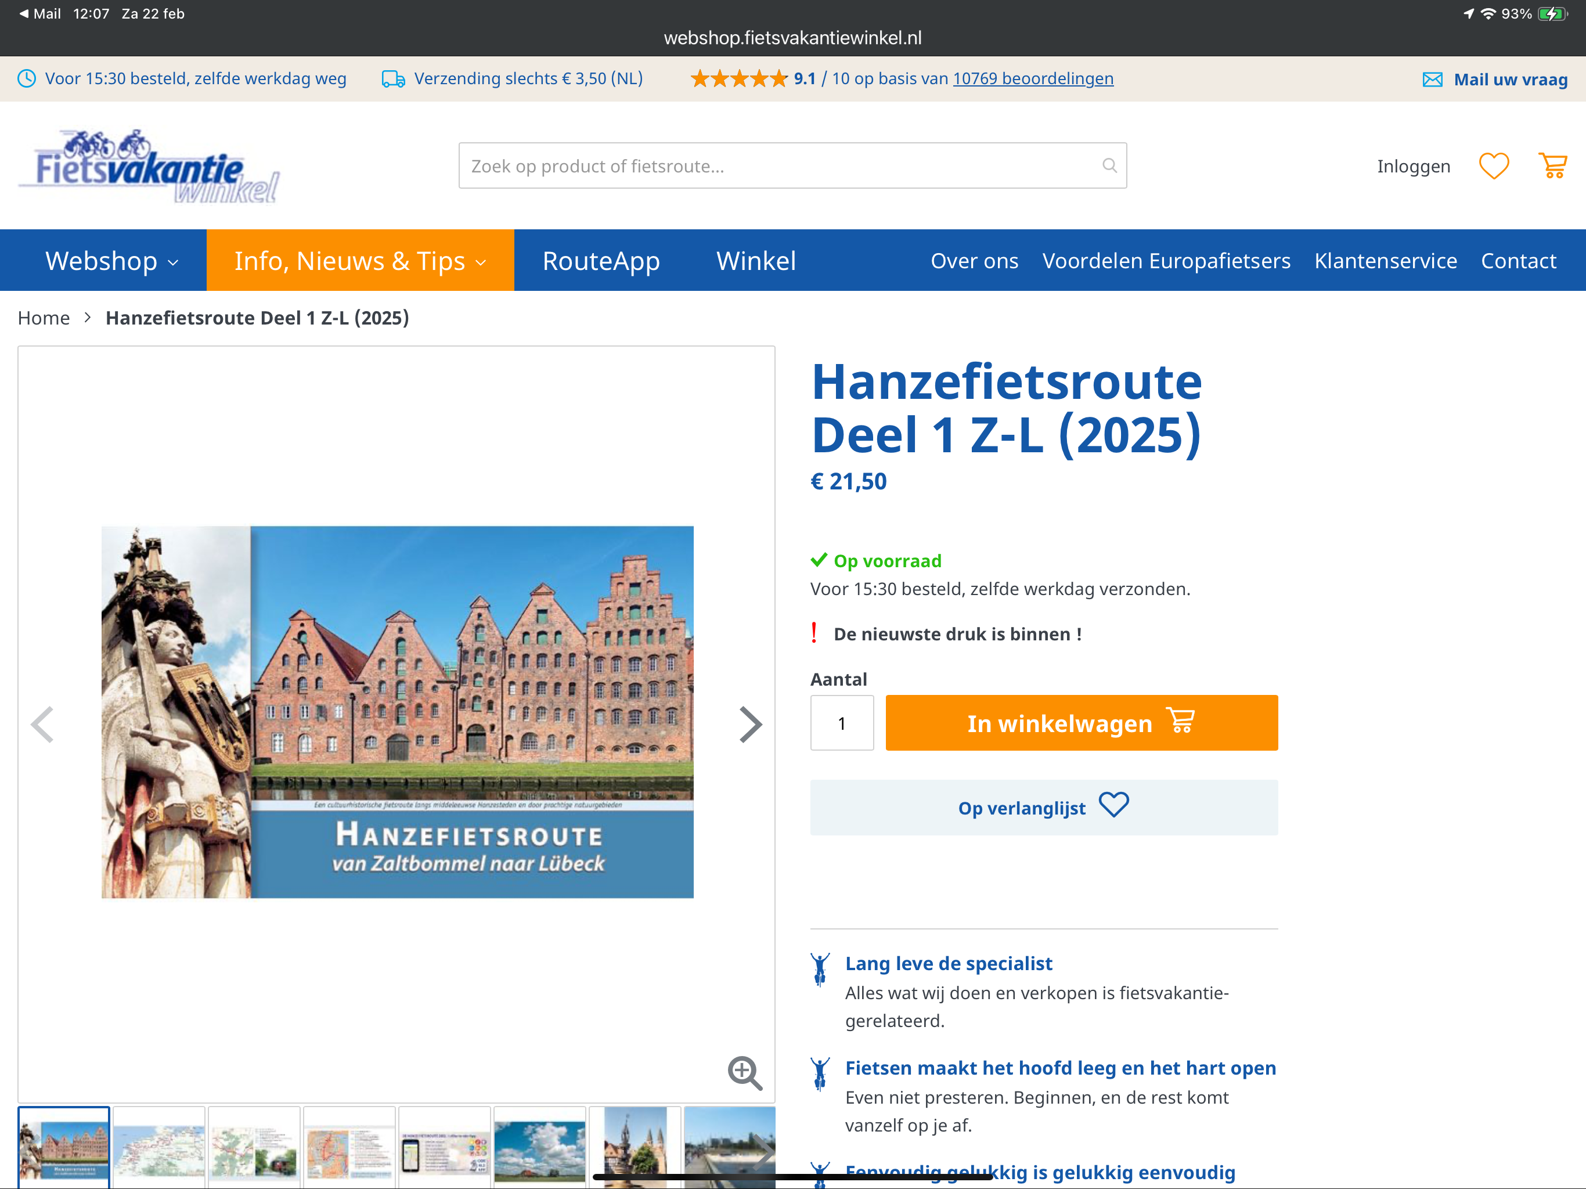Click the shopping cart icon in header

pyautogui.click(x=1552, y=167)
